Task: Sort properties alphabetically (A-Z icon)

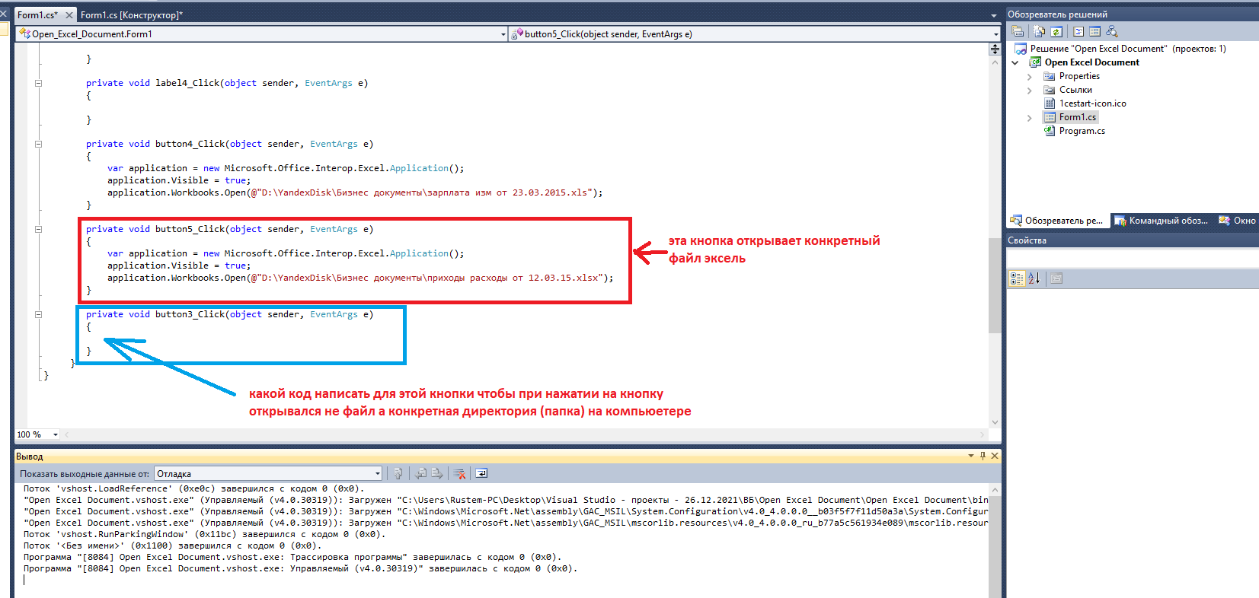Action: [x=1034, y=278]
